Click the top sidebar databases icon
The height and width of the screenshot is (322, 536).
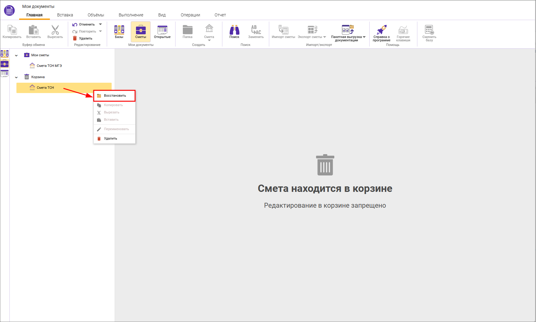5,54
